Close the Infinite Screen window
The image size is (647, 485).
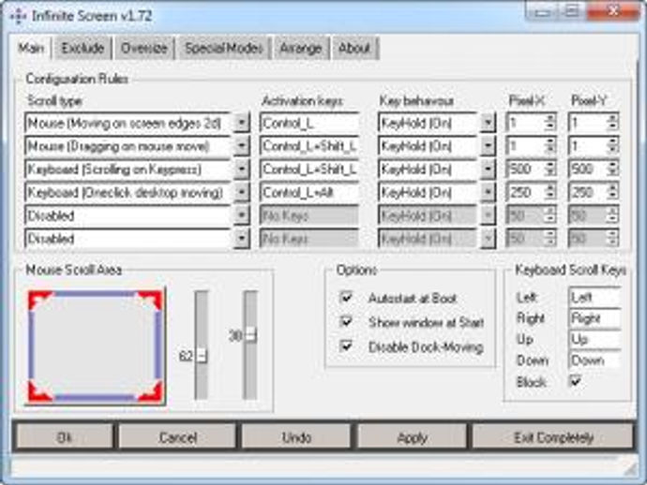[x=613, y=11]
